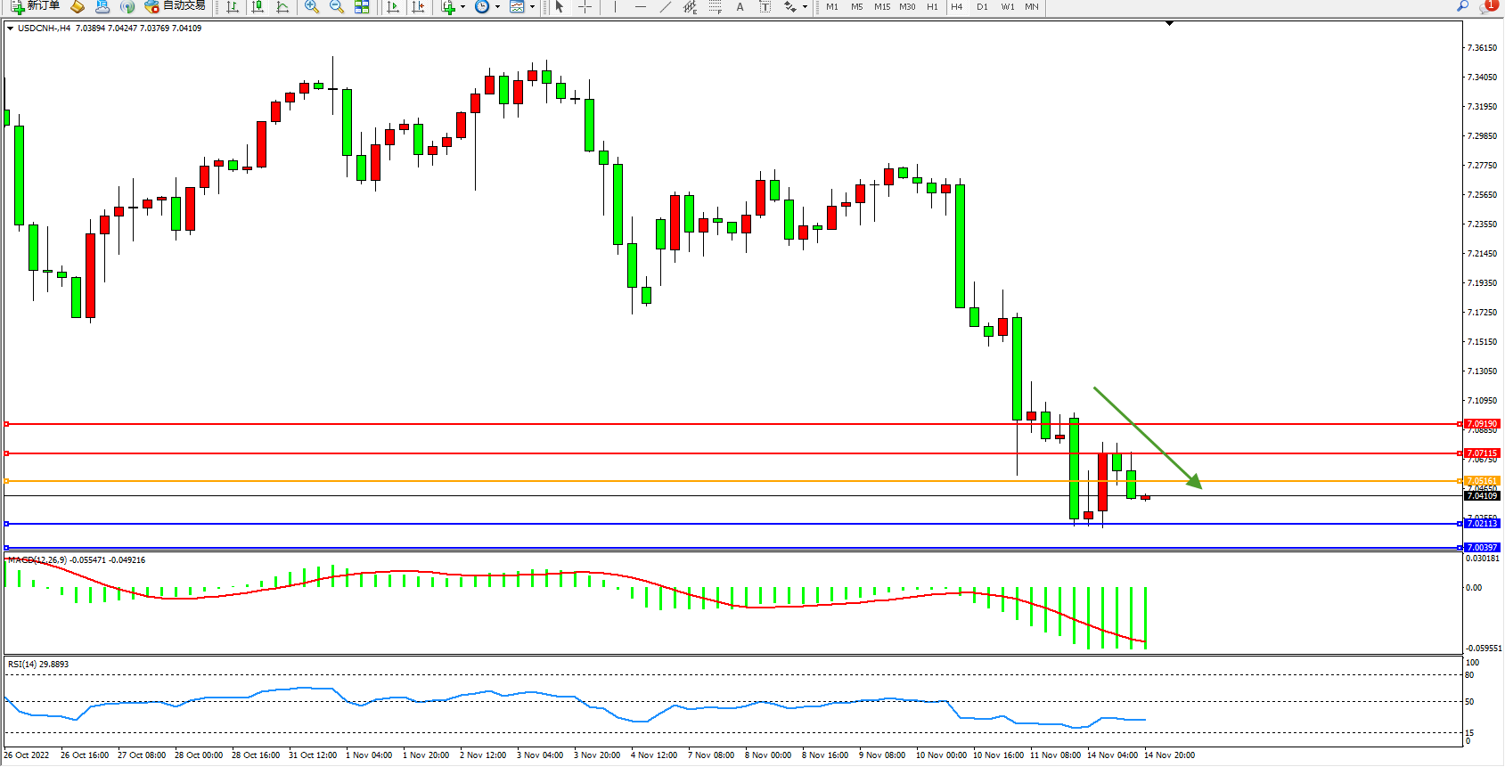Switch chart to candlestick mode
This screenshot has height=767, width=1505.
(258, 6)
